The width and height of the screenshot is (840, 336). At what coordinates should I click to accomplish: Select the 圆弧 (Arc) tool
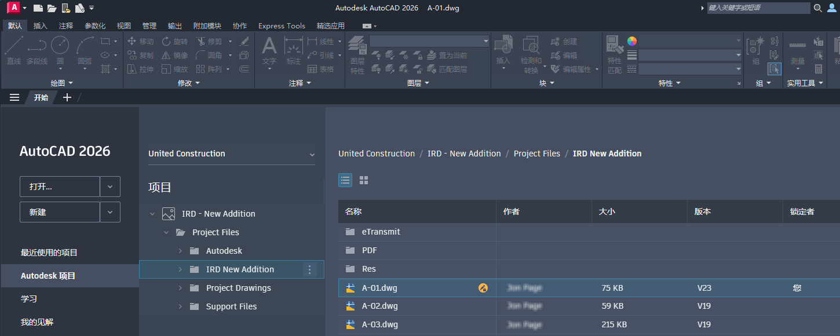85,50
